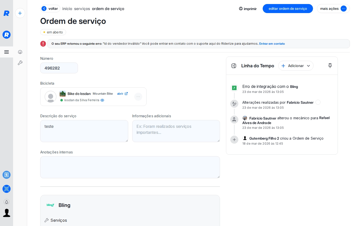Open the bicycle card three-dot options menu
362x226 pixels.
pos(138,97)
